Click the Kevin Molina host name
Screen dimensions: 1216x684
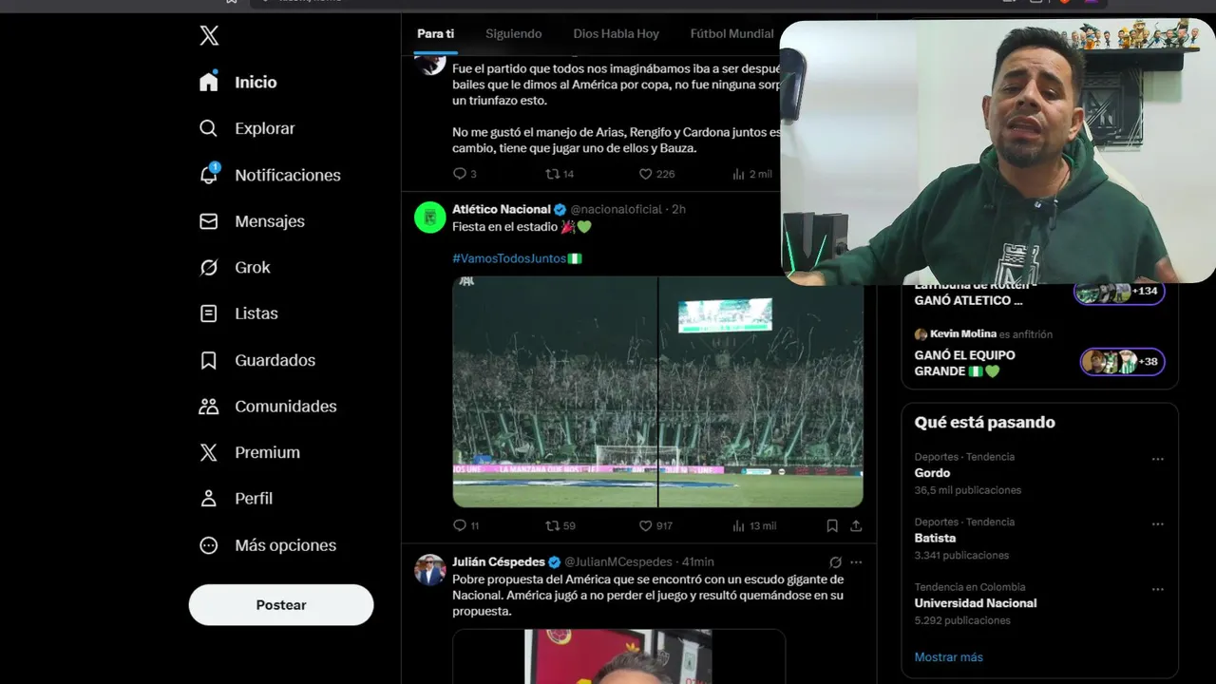click(x=962, y=334)
